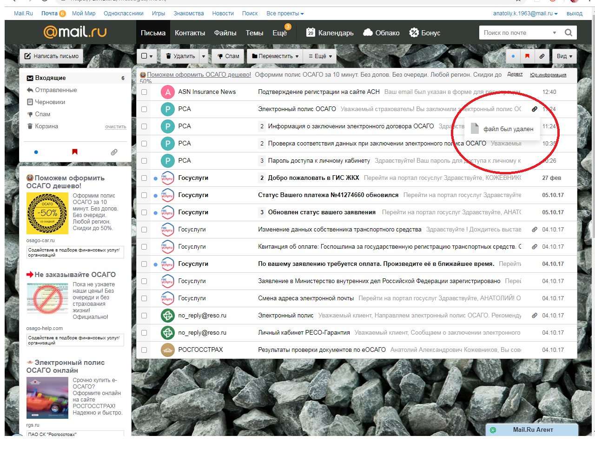This screenshot has height=462, width=595.
Task: Check the ASN Insurance News email checkbox
Action: point(144,92)
